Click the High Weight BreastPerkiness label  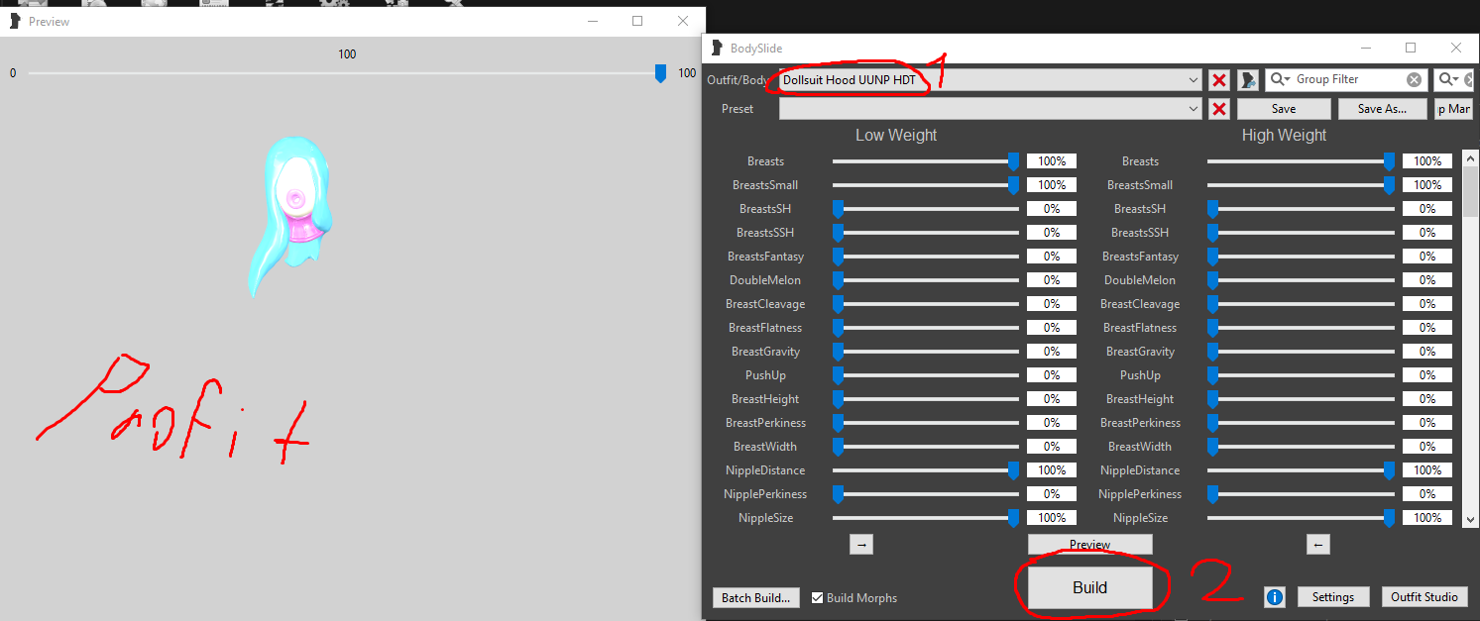coord(1141,423)
